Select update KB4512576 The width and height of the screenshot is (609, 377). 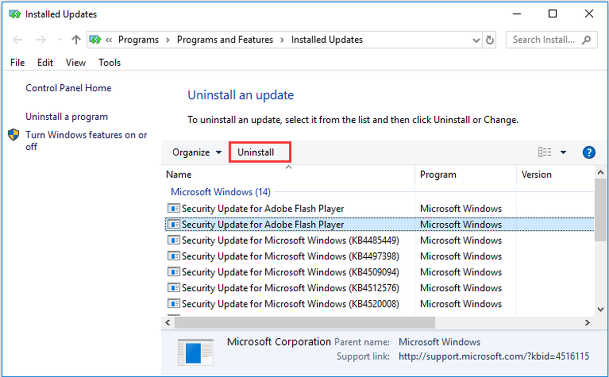click(290, 288)
